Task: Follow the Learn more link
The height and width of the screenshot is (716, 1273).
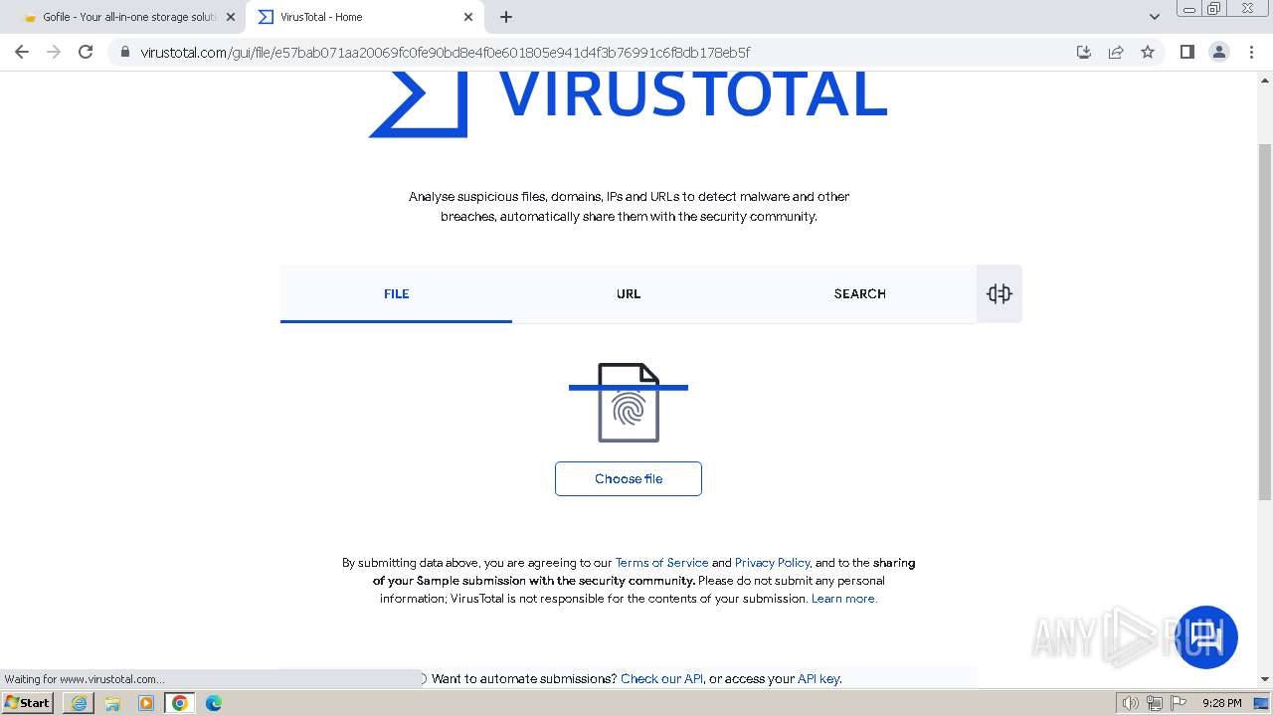Action: [844, 599]
